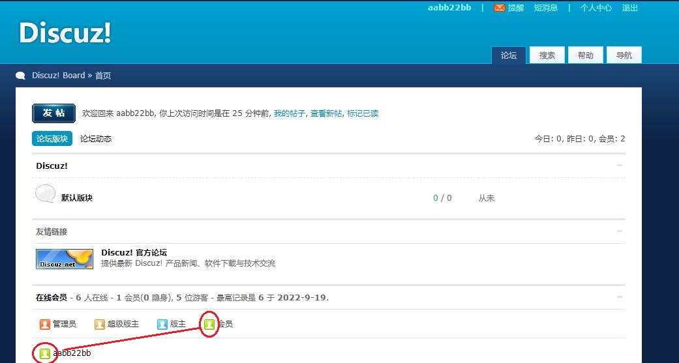Screen dimensions: 679x363
Task: Click the 超级版主 legend icon
Action: [x=100, y=324]
